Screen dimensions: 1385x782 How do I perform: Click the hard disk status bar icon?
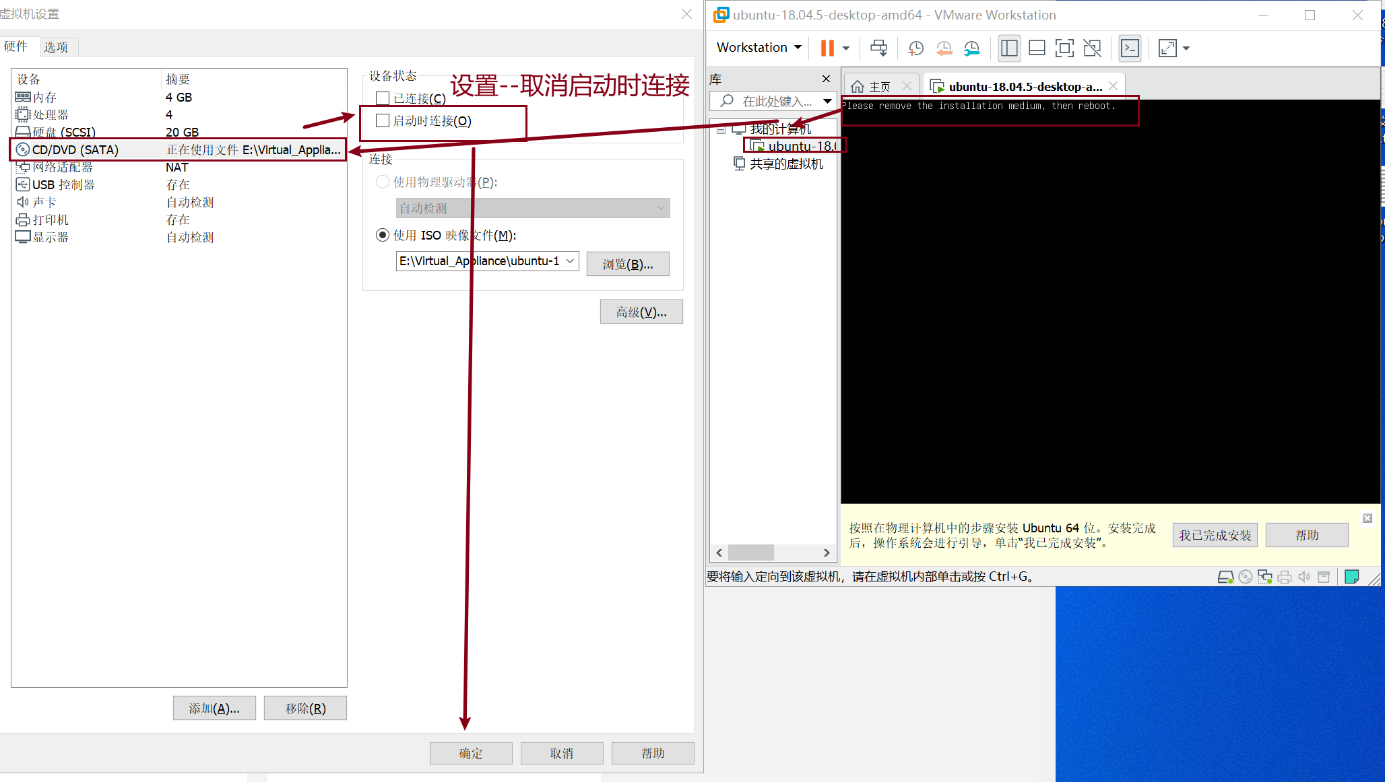coord(1225,577)
